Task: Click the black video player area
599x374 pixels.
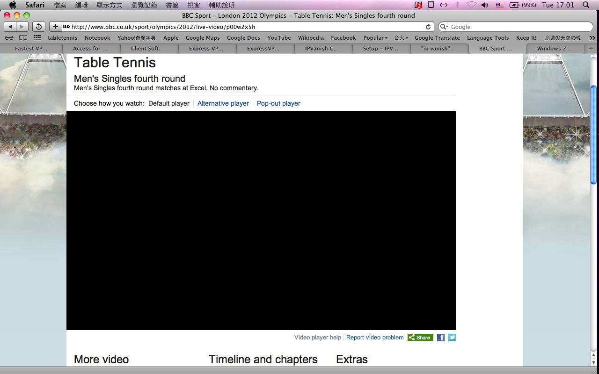Action: pos(261,221)
